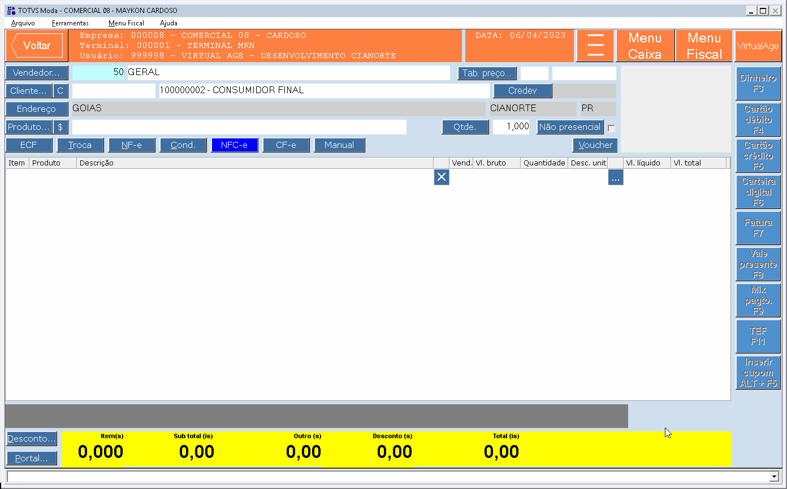Toggle the Não presencial checkbox
Image resolution: width=787 pixels, height=489 pixels.
click(611, 128)
